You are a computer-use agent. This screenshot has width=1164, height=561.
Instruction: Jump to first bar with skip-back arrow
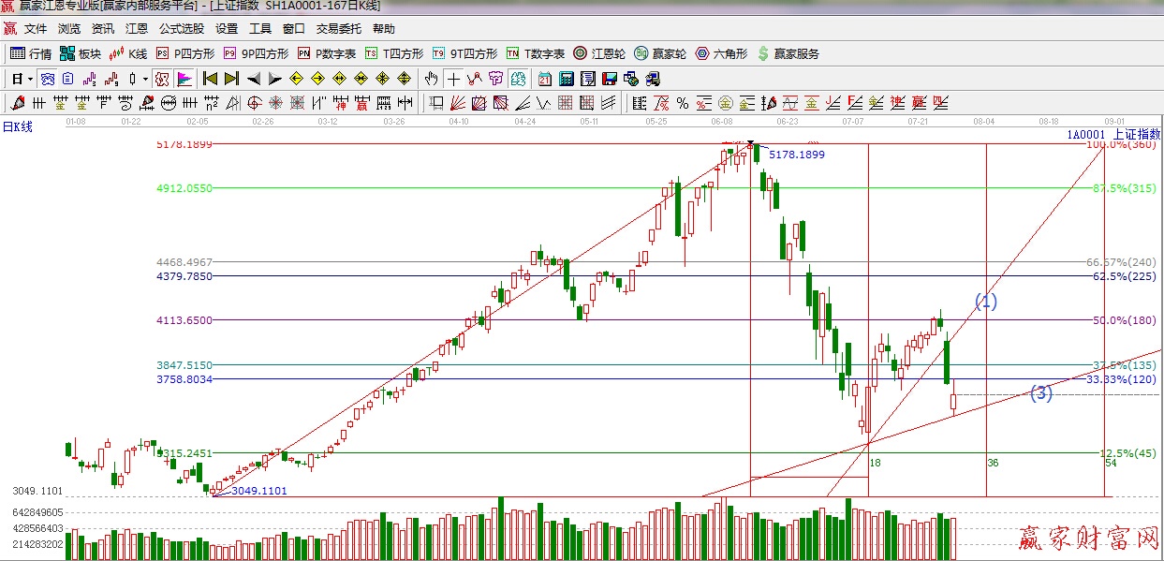210,79
